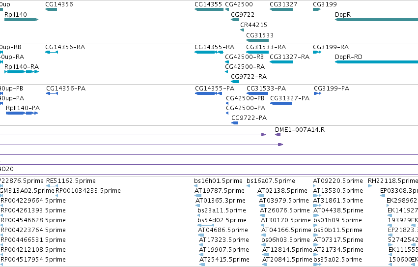418x267 pixels.
Task: Click the AT09220.5prime EST label
Action: point(338,181)
